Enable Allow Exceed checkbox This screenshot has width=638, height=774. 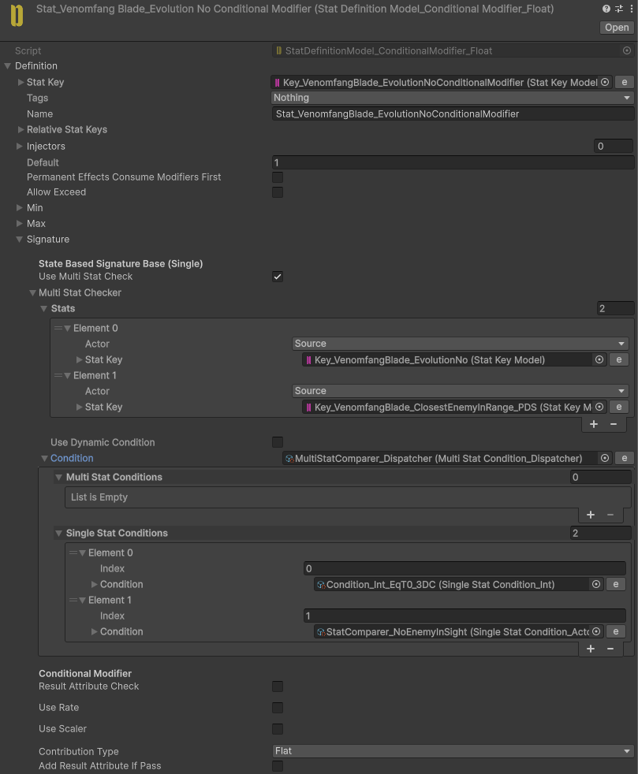pyautogui.click(x=278, y=192)
